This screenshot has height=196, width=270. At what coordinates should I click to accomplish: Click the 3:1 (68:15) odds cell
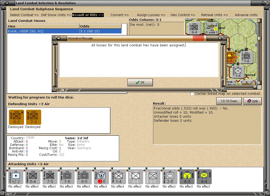point(100,31)
